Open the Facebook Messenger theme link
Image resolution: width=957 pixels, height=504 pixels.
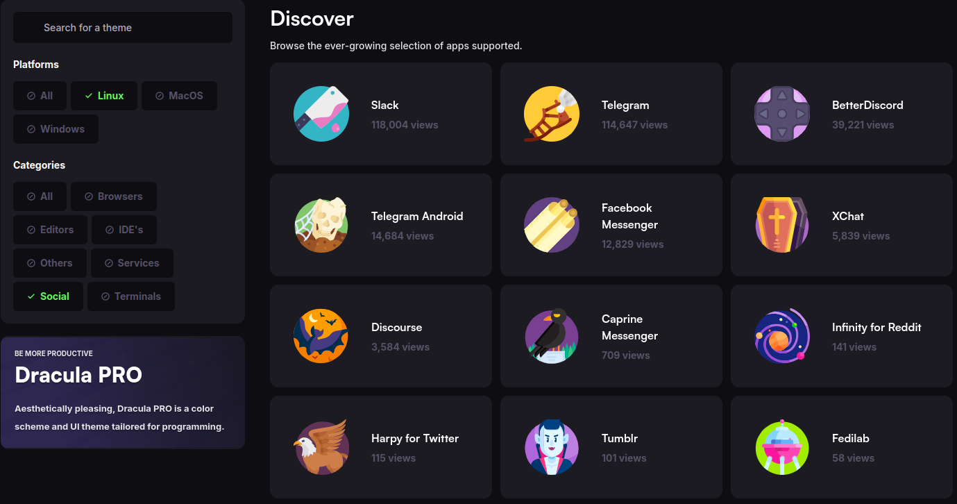(x=611, y=225)
